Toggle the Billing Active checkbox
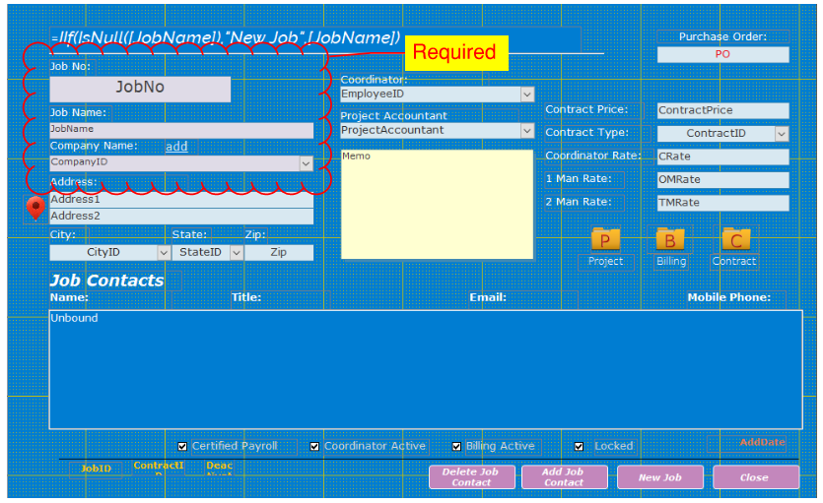 point(456,447)
